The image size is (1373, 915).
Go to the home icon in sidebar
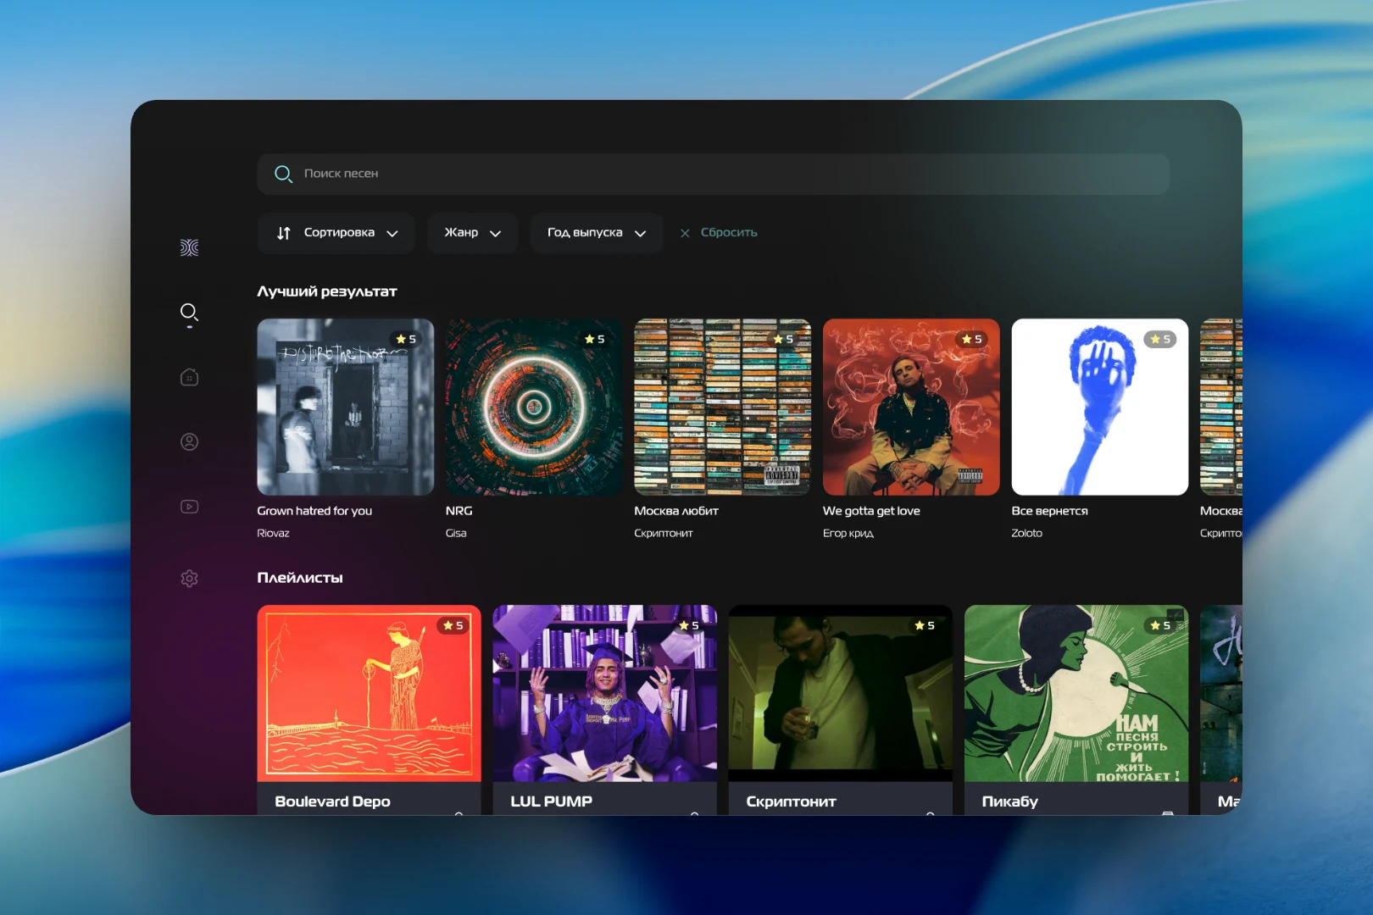[190, 377]
